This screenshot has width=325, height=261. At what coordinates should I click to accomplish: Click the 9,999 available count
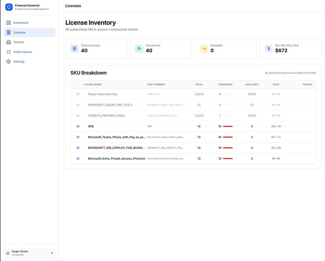(252, 116)
